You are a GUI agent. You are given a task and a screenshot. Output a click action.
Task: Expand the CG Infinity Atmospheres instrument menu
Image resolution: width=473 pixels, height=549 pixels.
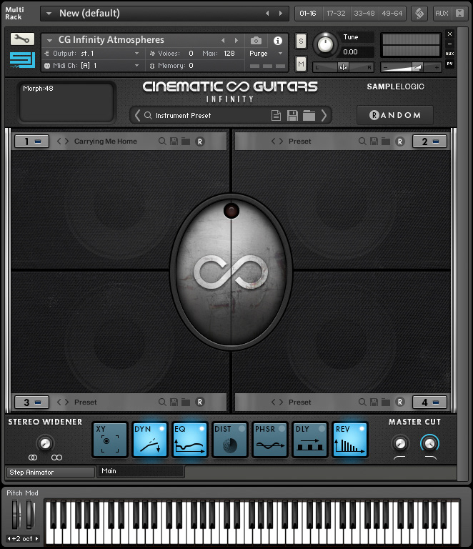50,41
